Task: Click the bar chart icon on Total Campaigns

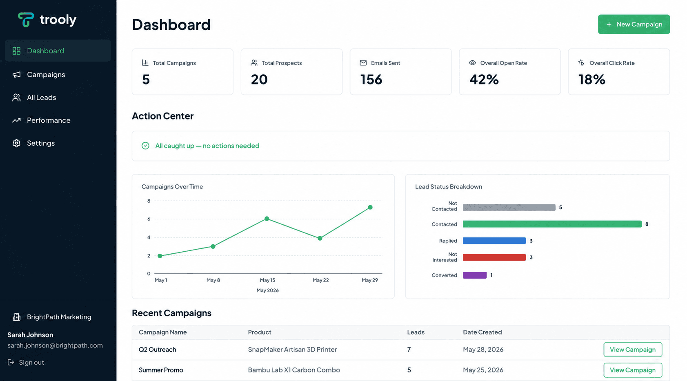Action: click(x=145, y=62)
